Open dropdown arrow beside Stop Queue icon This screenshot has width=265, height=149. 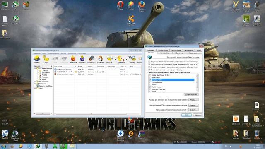[126, 59]
